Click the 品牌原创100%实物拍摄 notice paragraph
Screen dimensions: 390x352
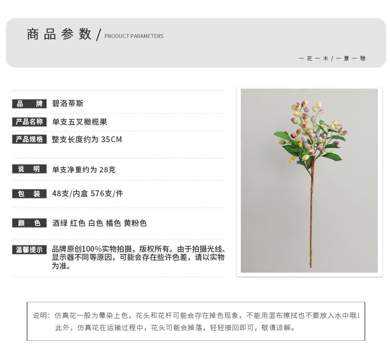(138, 258)
